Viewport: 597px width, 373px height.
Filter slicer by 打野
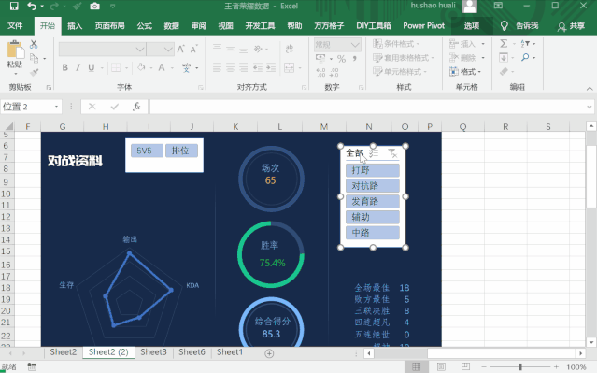[373, 170]
